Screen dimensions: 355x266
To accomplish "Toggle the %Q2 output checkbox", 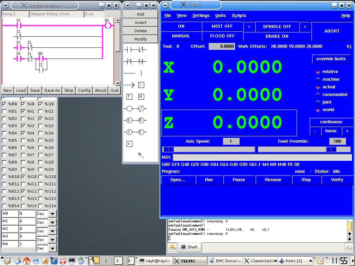I will (40, 118).
